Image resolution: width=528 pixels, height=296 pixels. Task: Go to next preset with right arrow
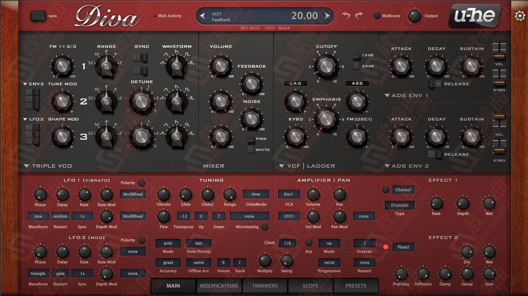(x=327, y=16)
